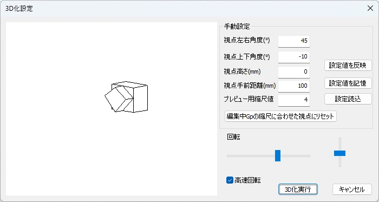The height and width of the screenshot is (202, 379).
Task: Click horizontal rotation track right of handle
Action: (x=296, y=156)
